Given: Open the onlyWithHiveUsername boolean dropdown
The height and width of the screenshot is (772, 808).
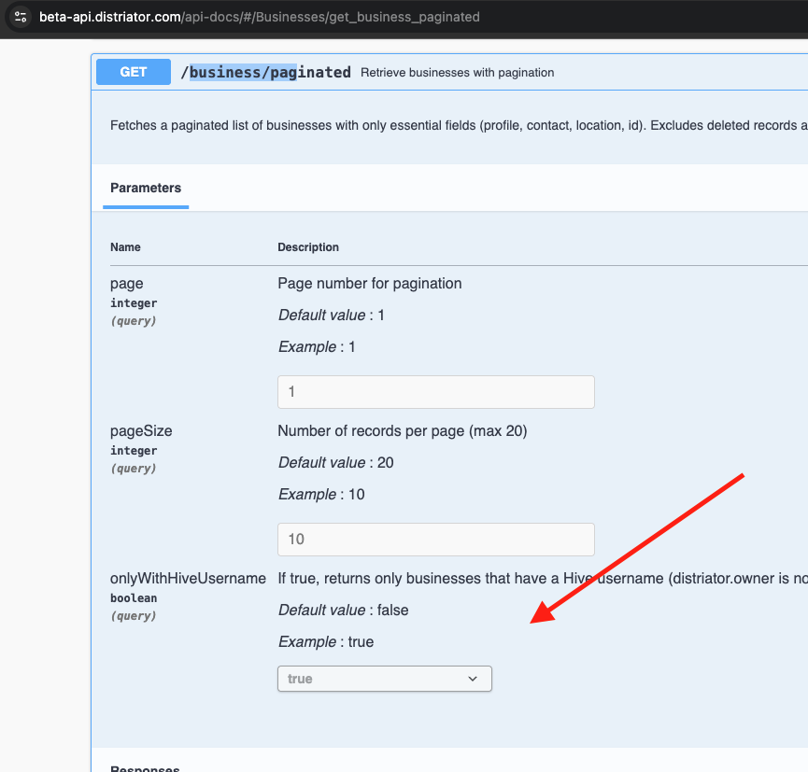Looking at the screenshot, I should tap(384, 679).
